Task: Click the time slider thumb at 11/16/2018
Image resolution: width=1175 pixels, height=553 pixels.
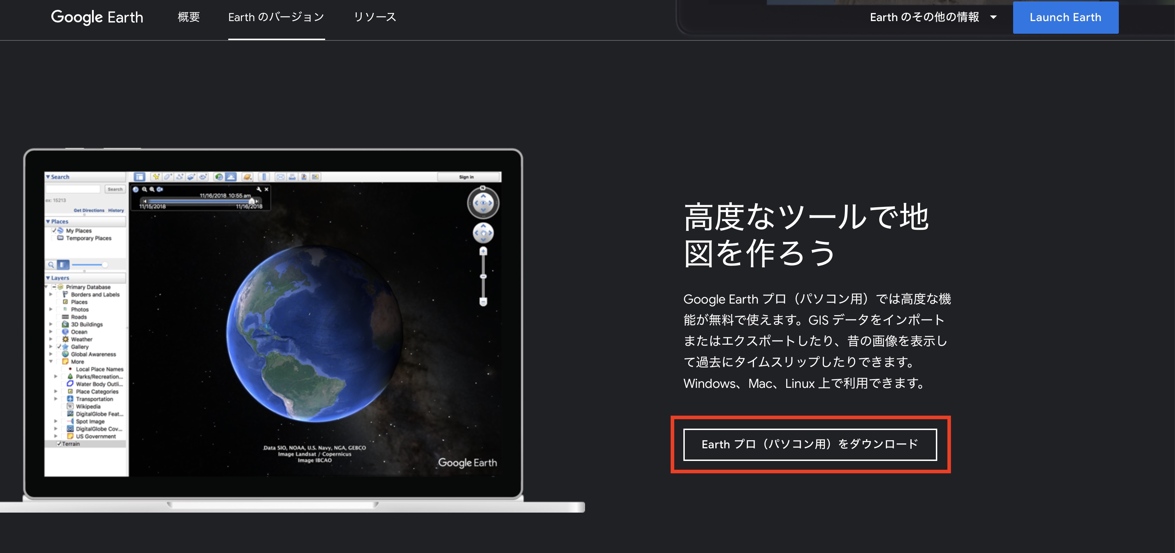Action: pyautogui.click(x=251, y=201)
